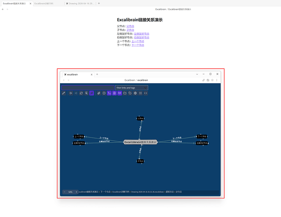The width and height of the screenshot is (281, 217).
Task: Click the paperclip attachments icon
Action: tap(99, 93)
